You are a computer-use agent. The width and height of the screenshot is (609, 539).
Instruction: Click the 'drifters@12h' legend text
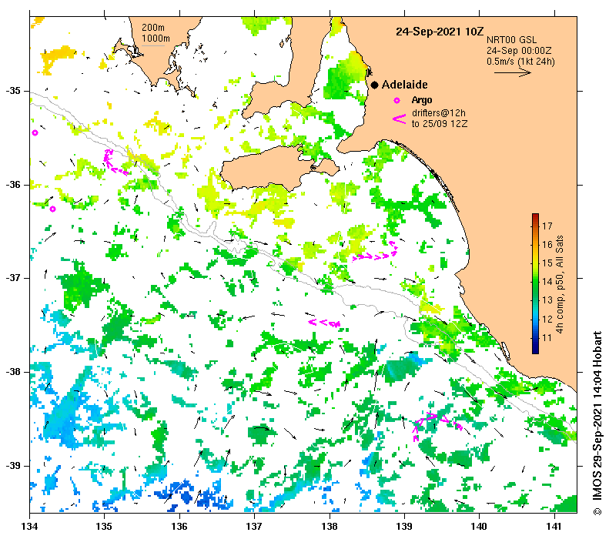click(x=439, y=113)
